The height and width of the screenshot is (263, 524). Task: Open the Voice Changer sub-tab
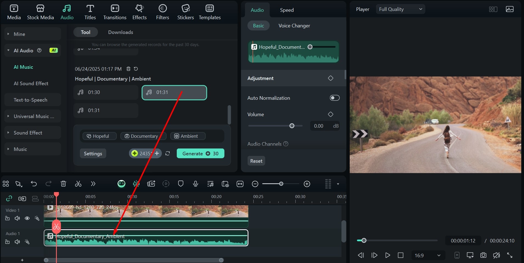[294, 25]
